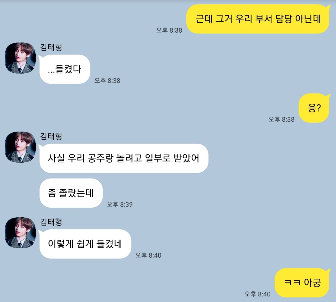Click timestamp 오후 8:40 beside '이렇게 쉽게 들켰네'
This screenshot has width=336, height=302.
click(148, 255)
